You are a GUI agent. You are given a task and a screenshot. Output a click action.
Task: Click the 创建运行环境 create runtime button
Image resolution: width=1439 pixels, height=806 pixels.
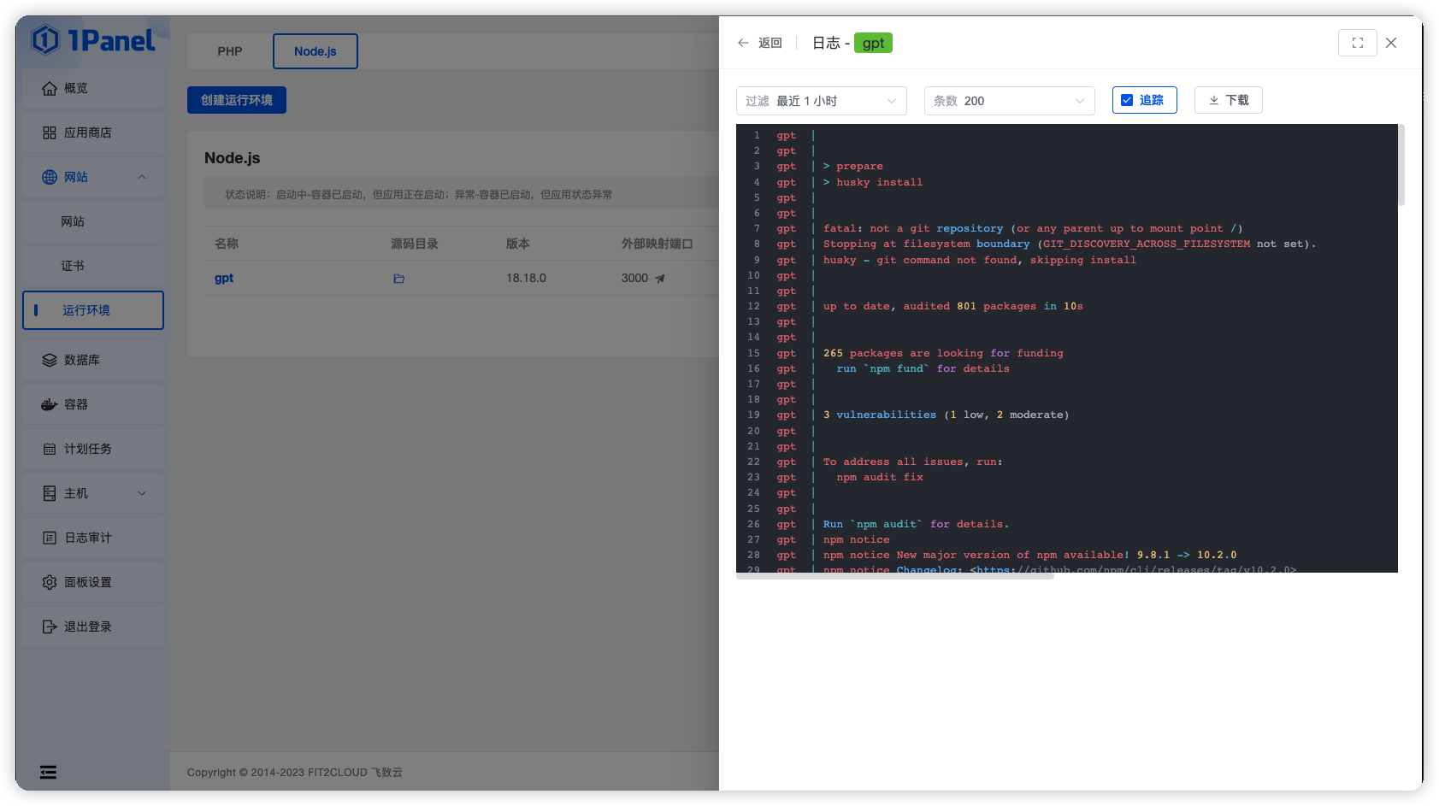pyautogui.click(x=236, y=100)
